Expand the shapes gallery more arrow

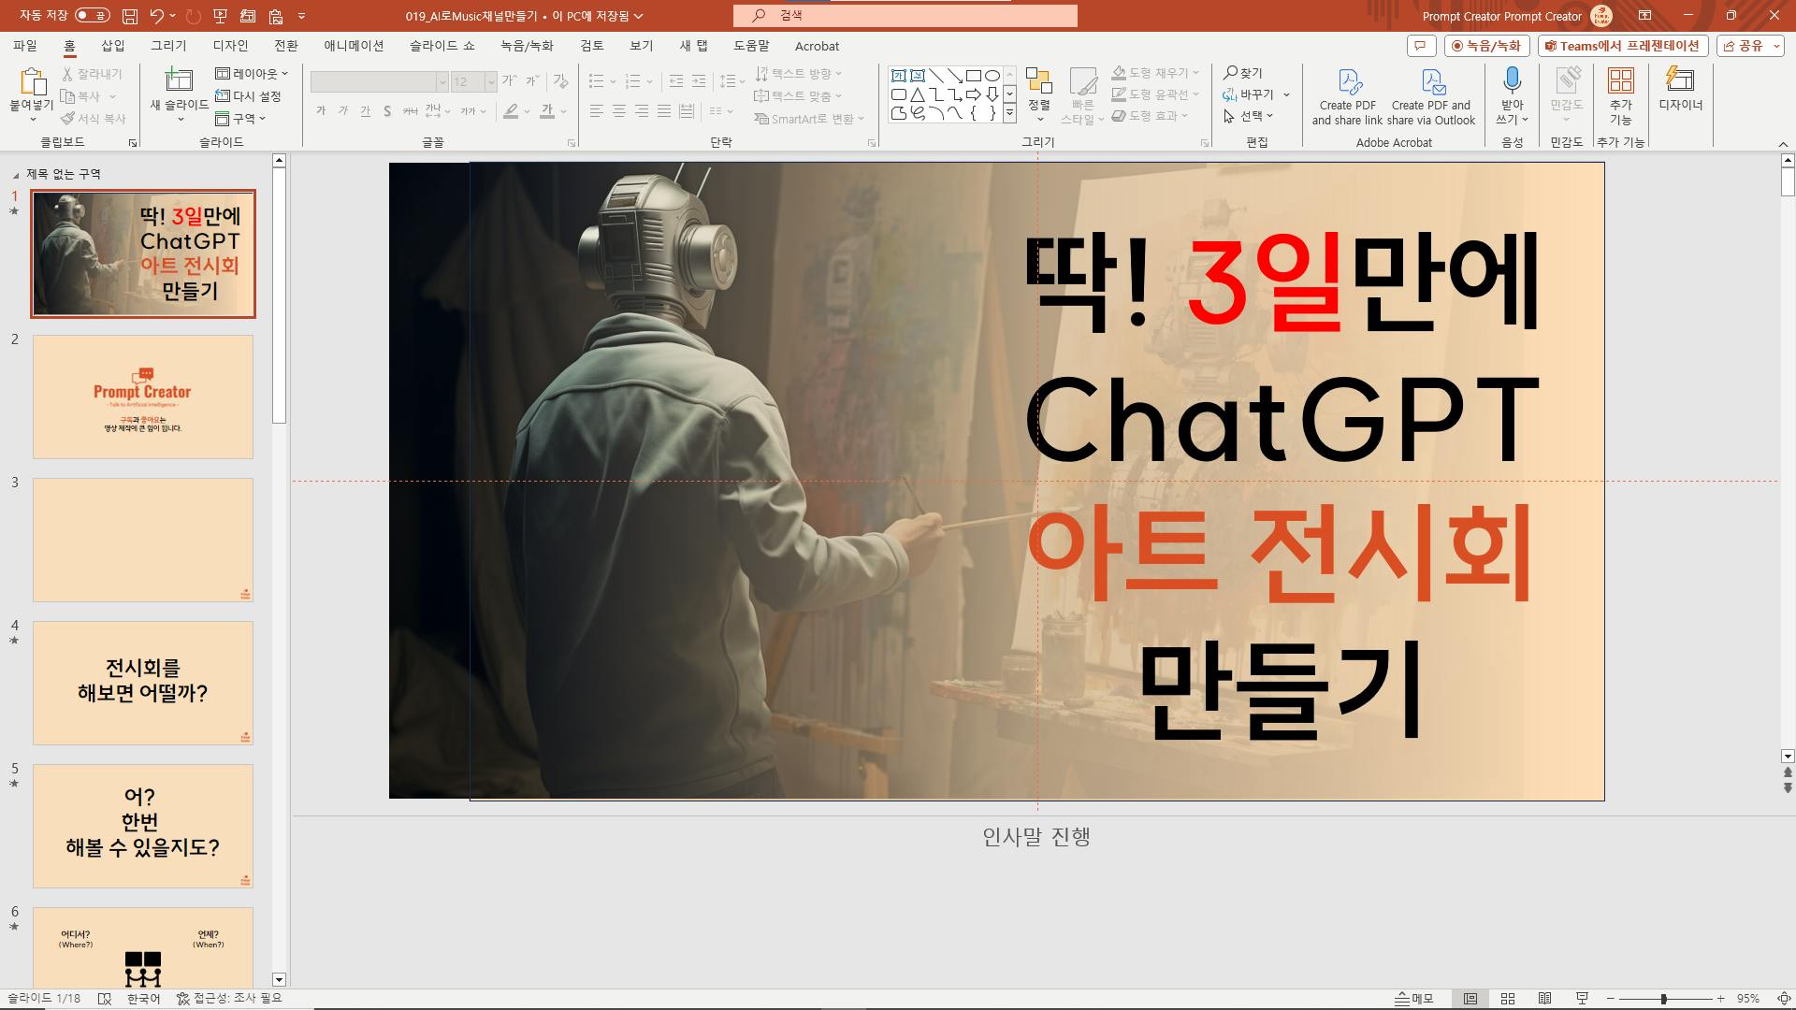[x=1009, y=113]
